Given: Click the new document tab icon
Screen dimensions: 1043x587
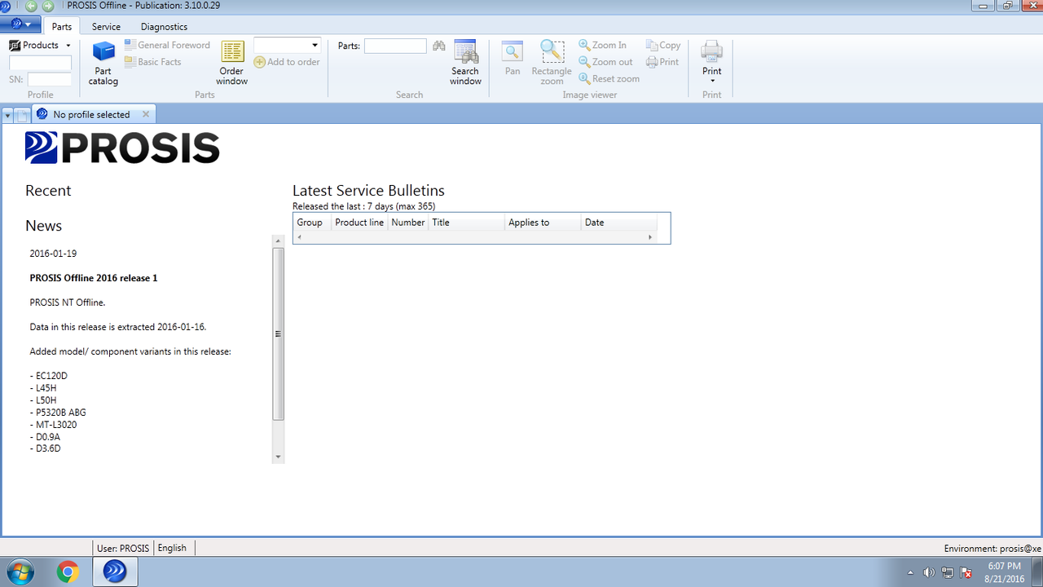Looking at the screenshot, I should [x=22, y=116].
